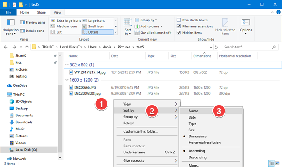Open Downloads in the navigation pane
This screenshot has width=282, height=167.
(21, 123)
